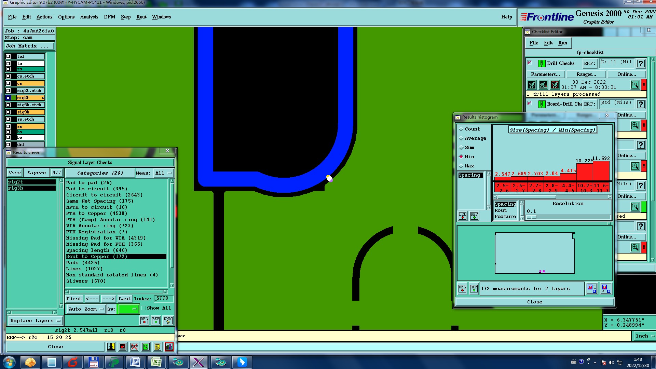
Task: Open the Analysis menu
Action: [x=89, y=17]
